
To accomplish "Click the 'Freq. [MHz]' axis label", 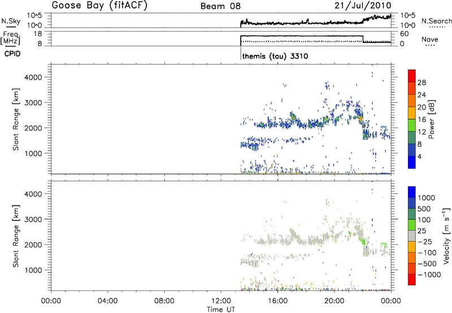I will pos(11,38).
